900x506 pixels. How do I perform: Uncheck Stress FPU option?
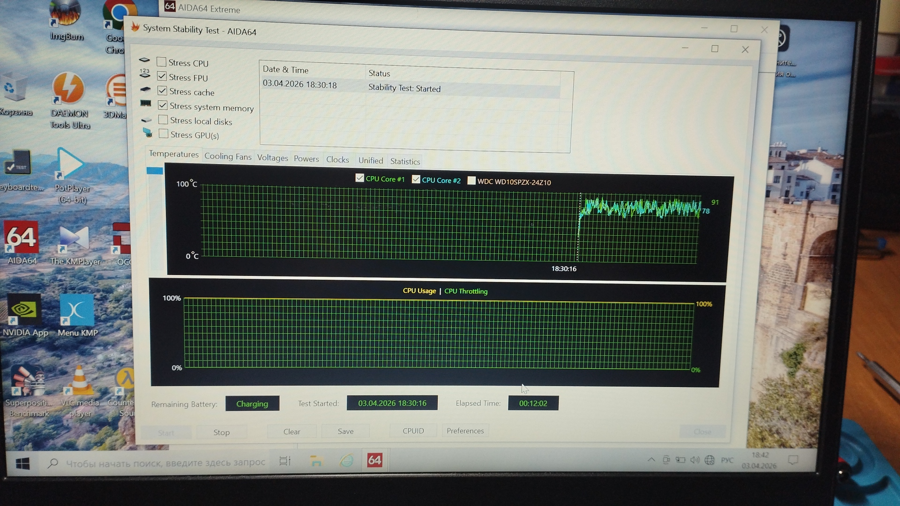coord(162,76)
